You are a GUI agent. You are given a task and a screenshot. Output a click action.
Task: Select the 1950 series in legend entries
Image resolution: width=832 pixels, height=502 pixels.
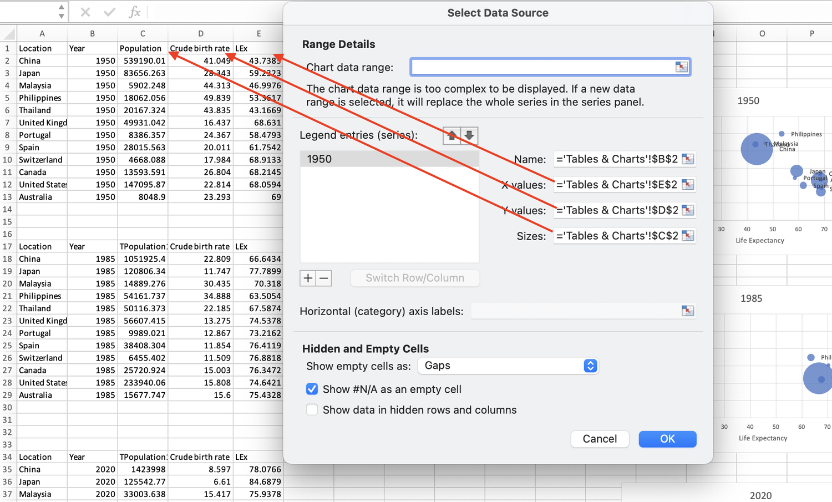coord(388,159)
